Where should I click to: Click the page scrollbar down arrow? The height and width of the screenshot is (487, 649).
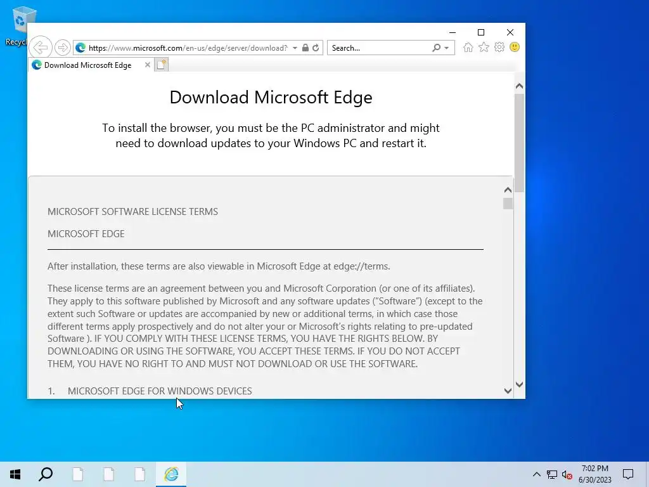point(520,385)
